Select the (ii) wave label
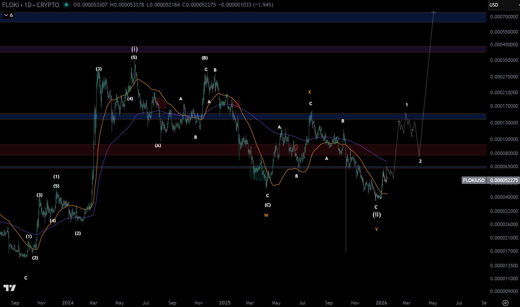520x307 pixels. 377,214
